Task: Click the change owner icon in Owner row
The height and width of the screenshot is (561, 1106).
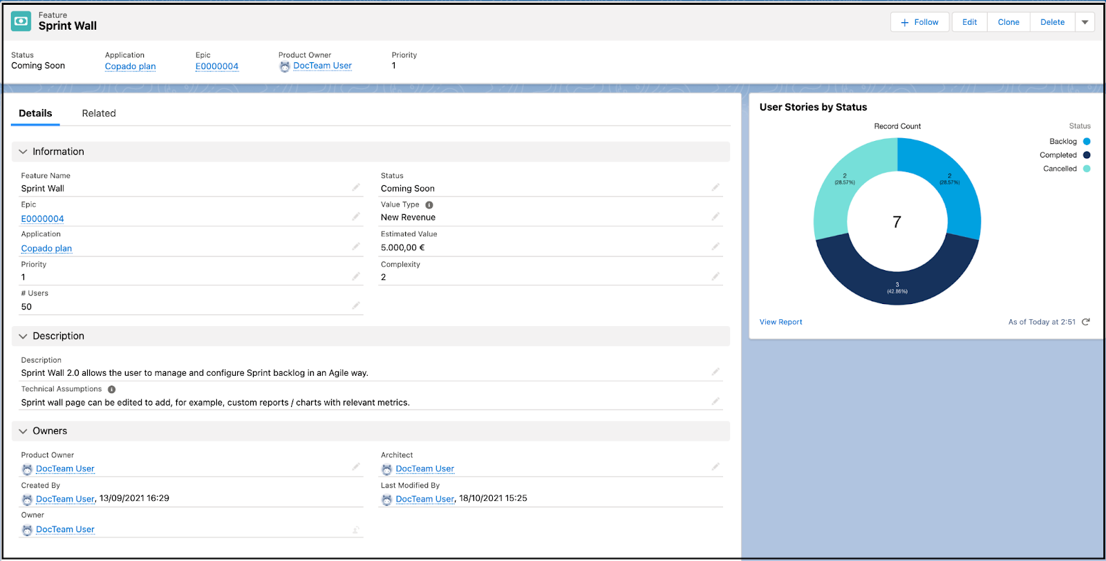Action: pos(356,530)
